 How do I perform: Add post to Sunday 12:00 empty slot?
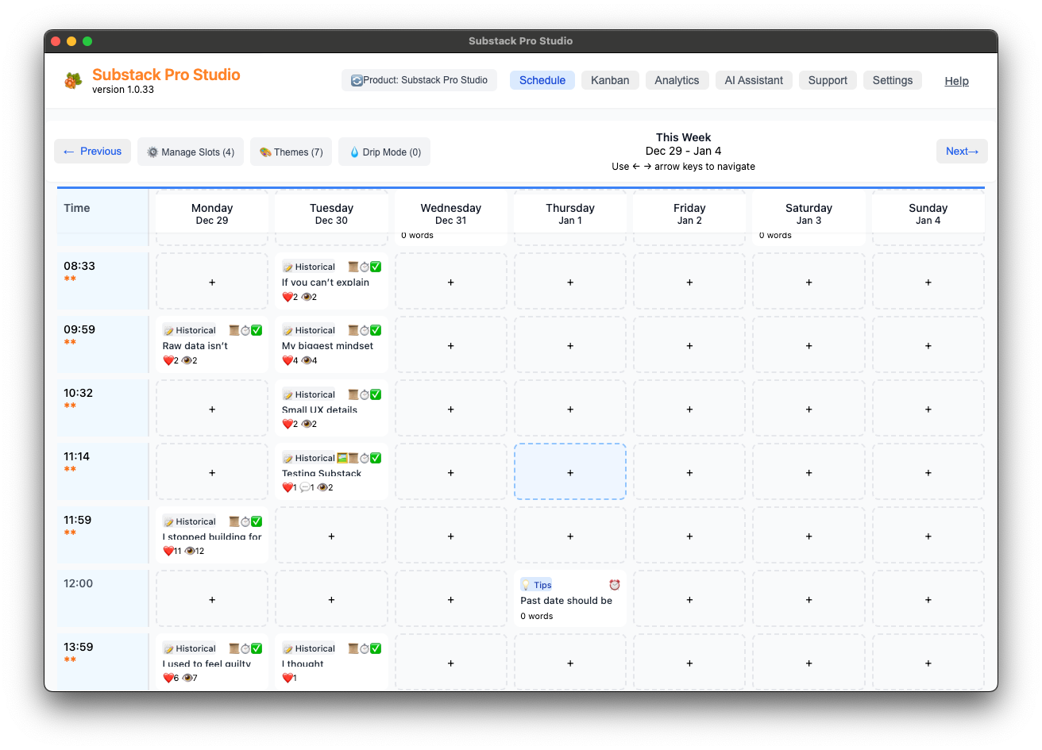928,599
